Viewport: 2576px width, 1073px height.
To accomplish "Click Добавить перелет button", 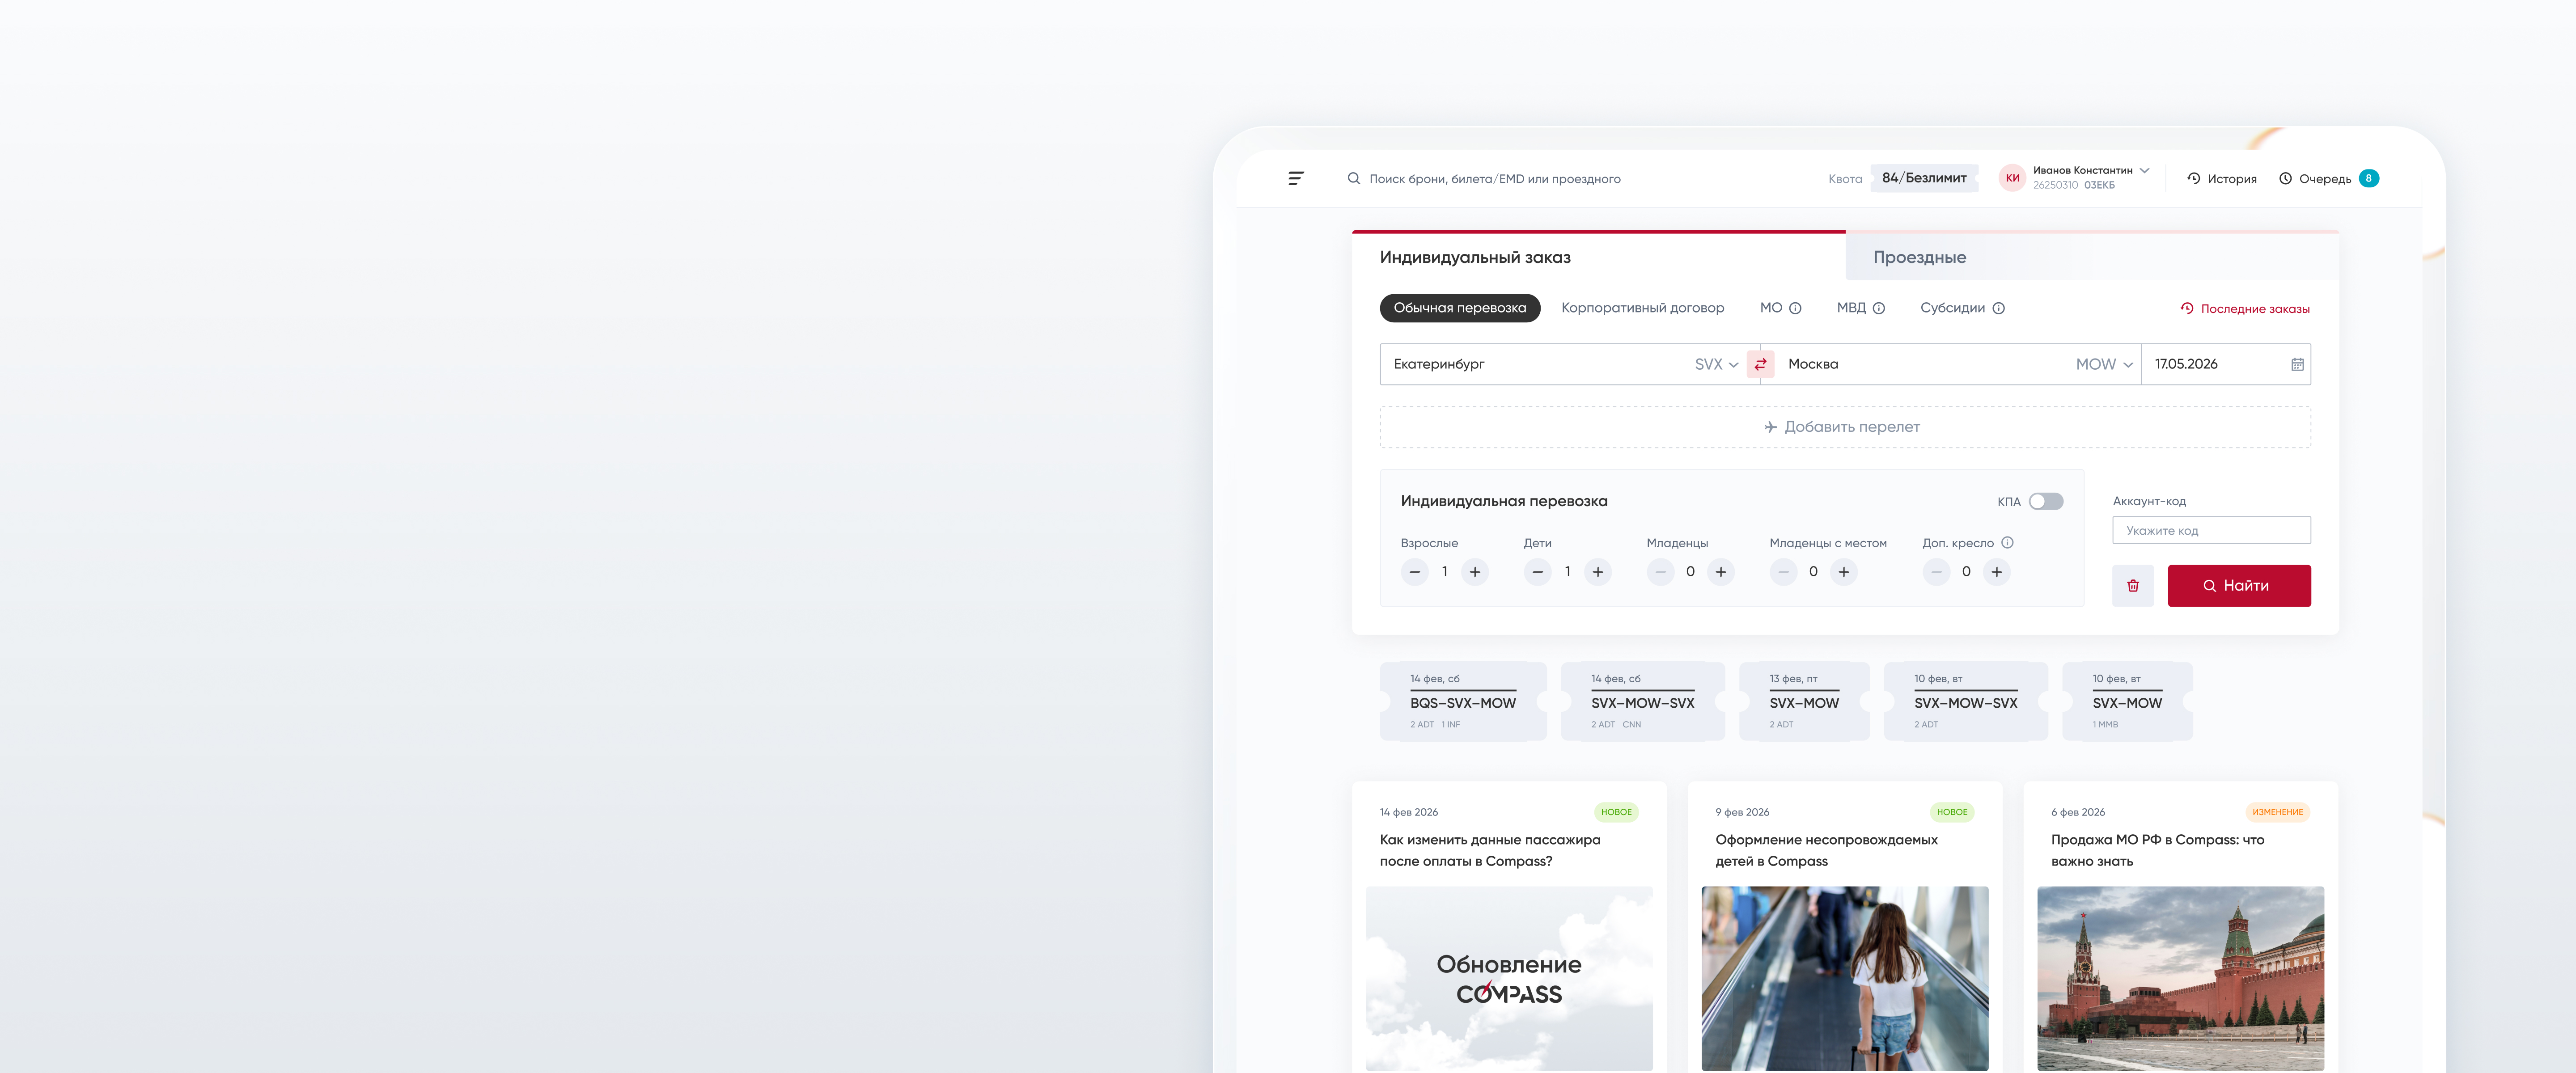I will 1844,427.
